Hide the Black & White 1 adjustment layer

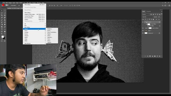pos(143,28)
